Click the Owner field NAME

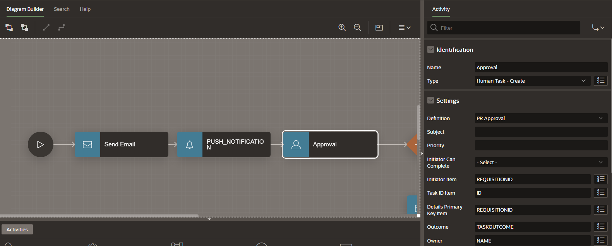pos(533,241)
